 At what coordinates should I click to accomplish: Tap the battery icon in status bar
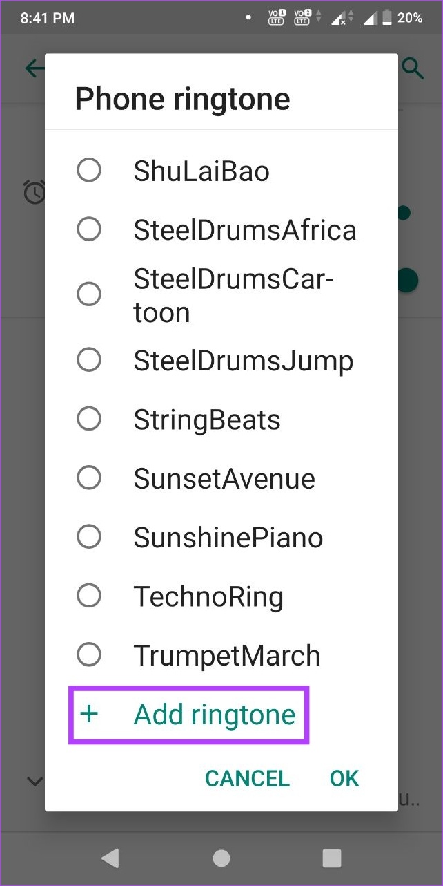coord(384,18)
